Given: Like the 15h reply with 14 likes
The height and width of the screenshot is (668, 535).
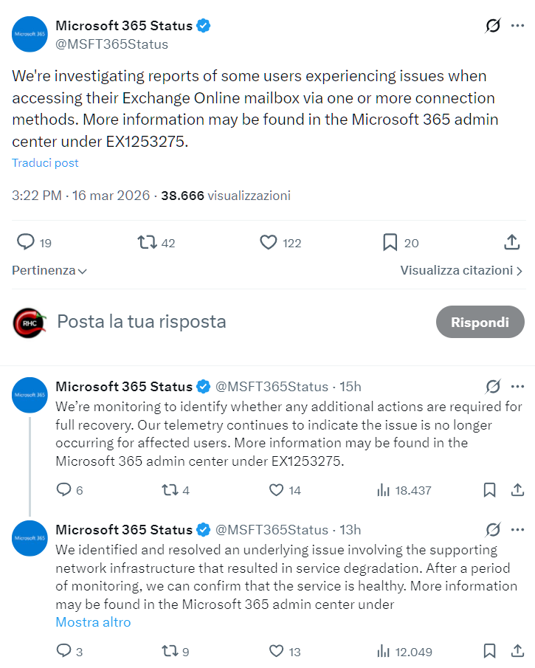Looking at the screenshot, I should [x=277, y=490].
